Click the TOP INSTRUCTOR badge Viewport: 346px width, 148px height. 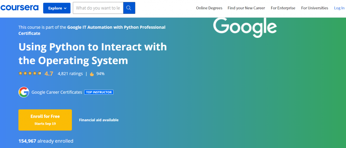[x=99, y=92]
